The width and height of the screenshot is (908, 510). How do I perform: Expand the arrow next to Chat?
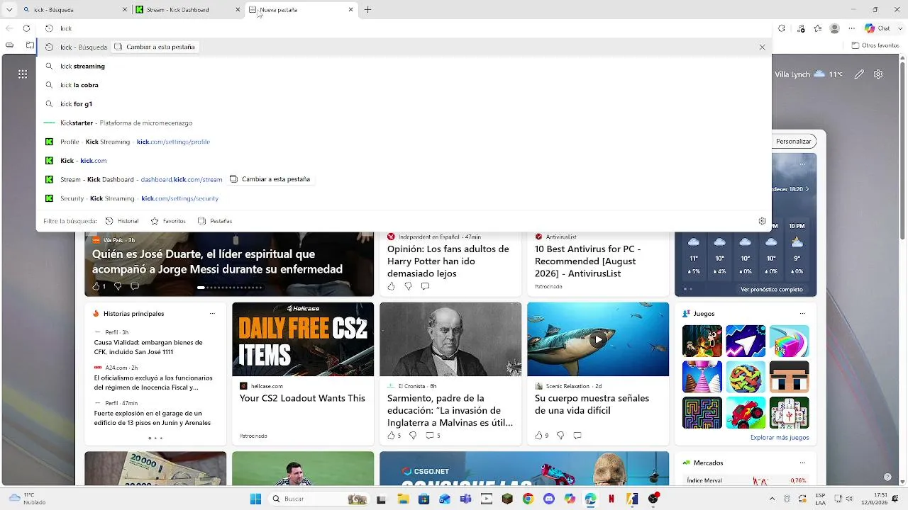click(899, 28)
